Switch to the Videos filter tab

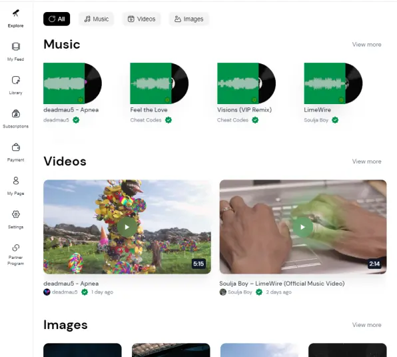click(x=141, y=19)
